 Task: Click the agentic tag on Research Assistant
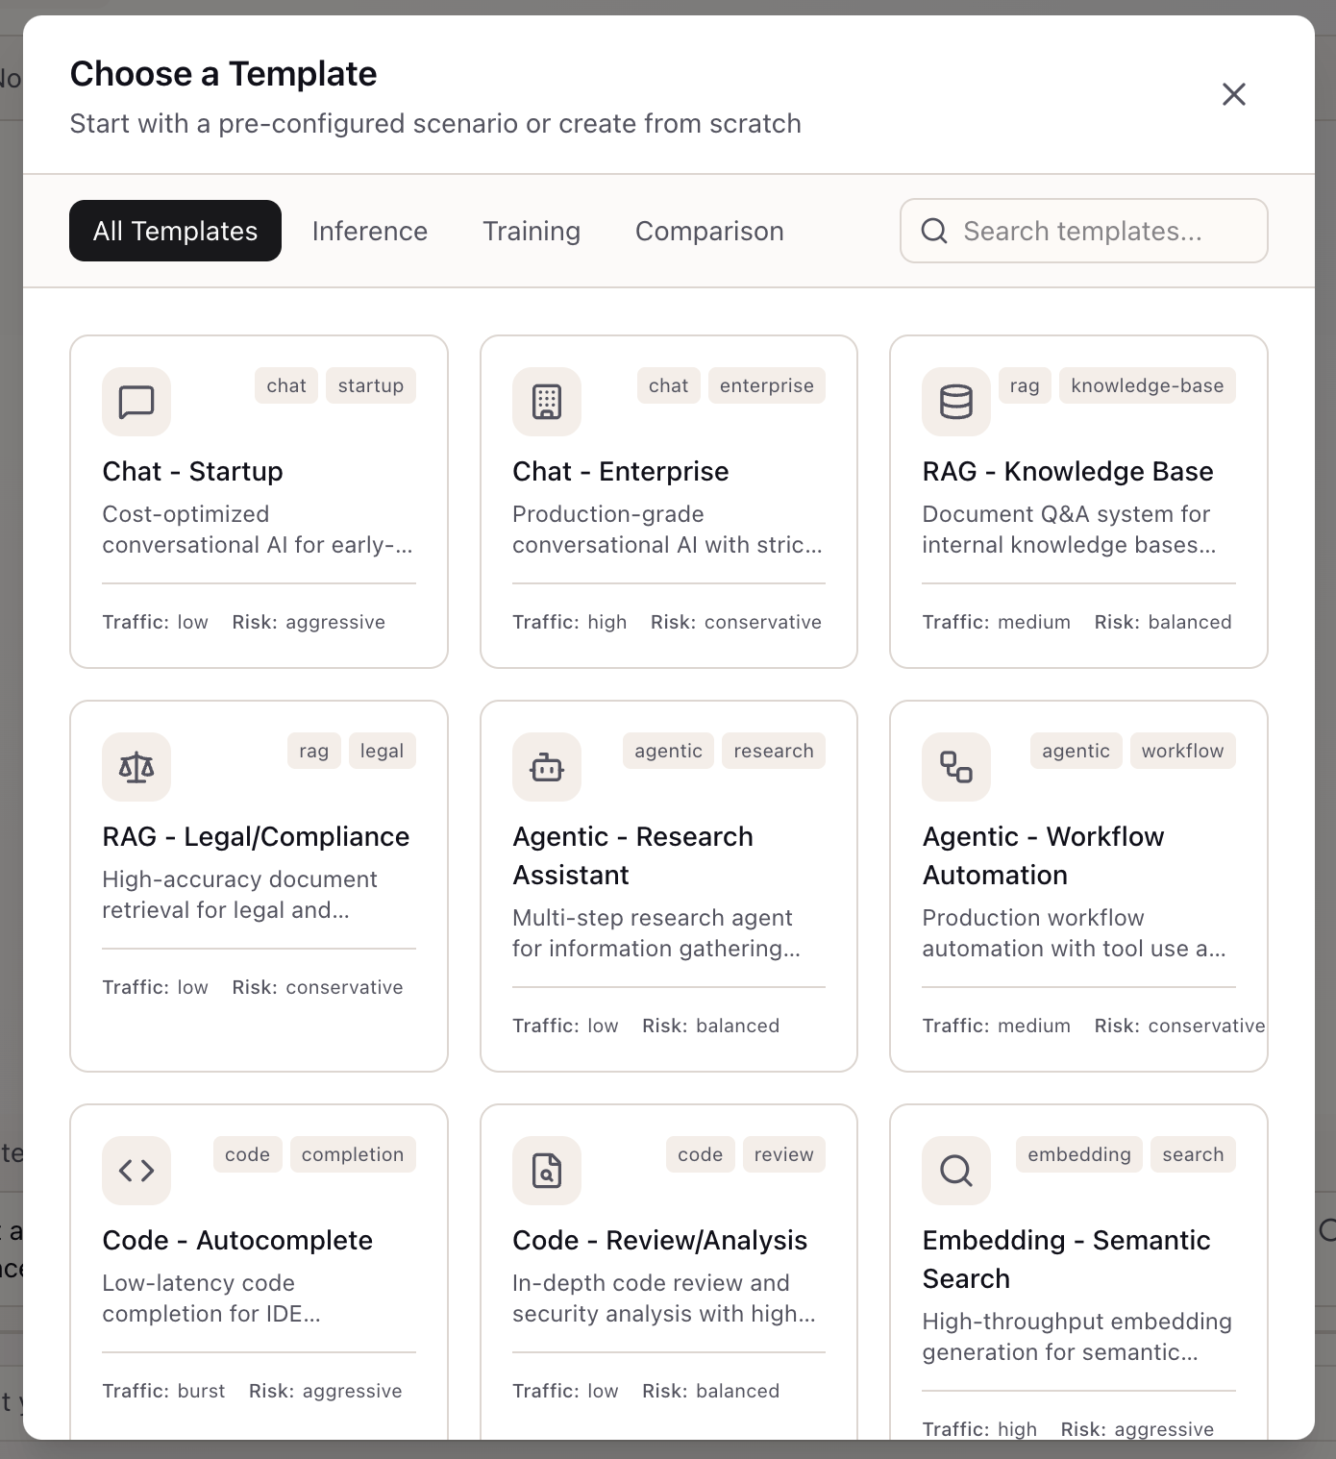[667, 751]
